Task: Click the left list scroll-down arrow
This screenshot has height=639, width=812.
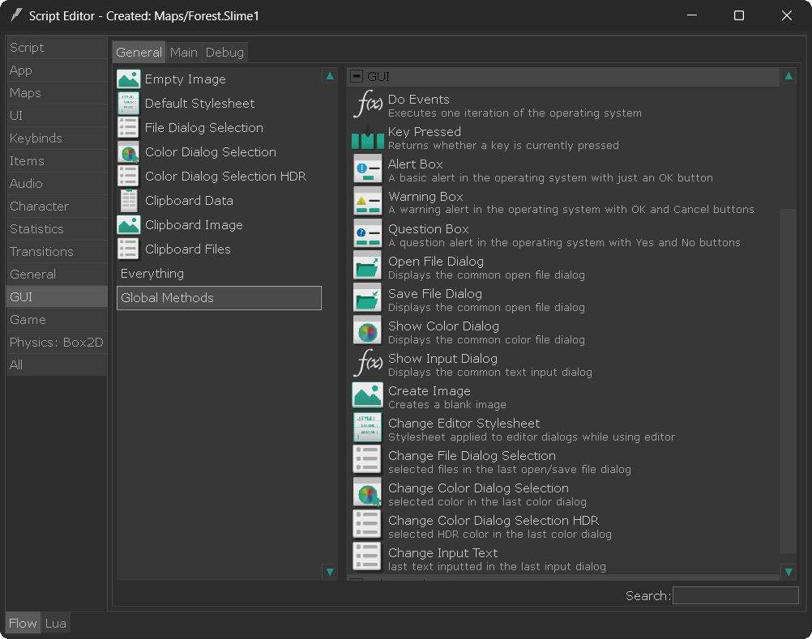Action: click(x=330, y=572)
